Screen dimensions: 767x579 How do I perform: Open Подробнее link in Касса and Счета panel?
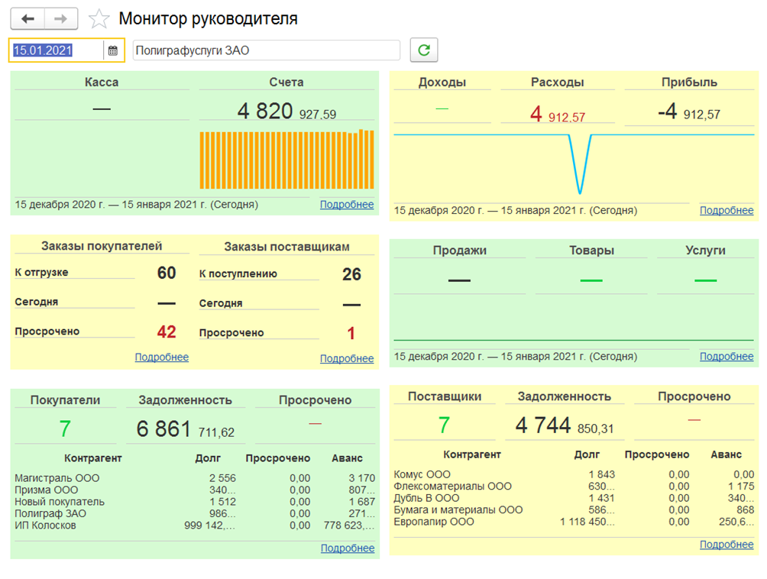(347, 205)
